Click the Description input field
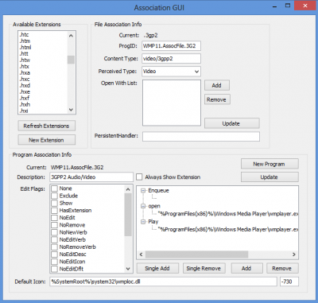 pos(91,177)
